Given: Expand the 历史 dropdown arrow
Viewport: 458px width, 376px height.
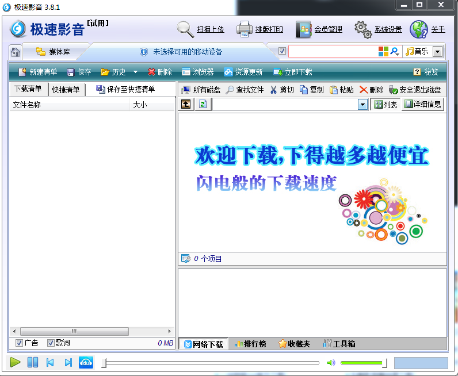Looking at the screenshot, I should point(135,72).
